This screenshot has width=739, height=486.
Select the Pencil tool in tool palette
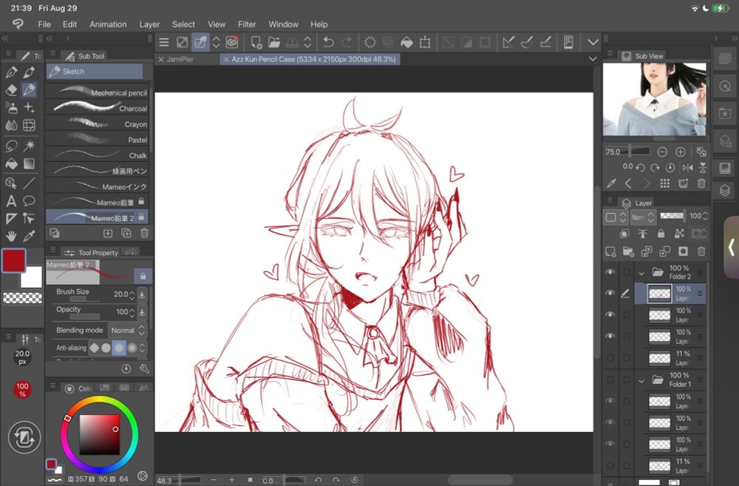[x=30, y=90]
